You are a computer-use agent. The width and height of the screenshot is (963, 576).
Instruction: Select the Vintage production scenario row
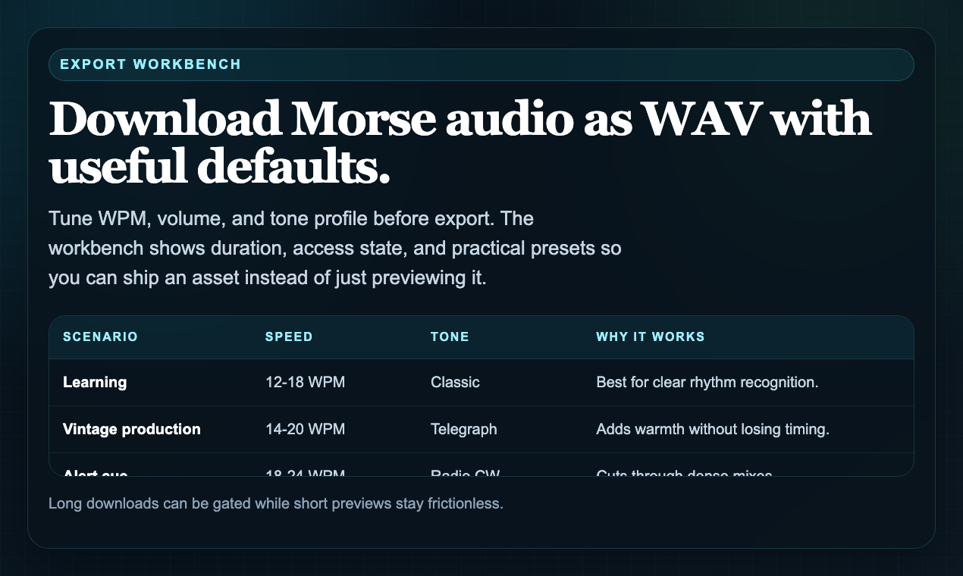tap(131, 429)
